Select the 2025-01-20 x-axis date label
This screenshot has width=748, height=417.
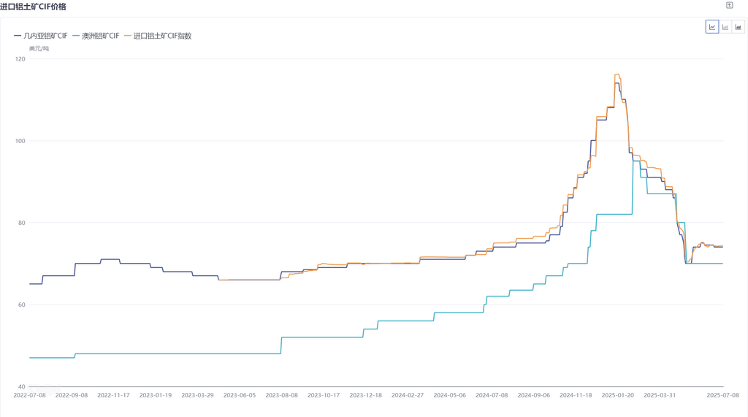tap(618, 395)
